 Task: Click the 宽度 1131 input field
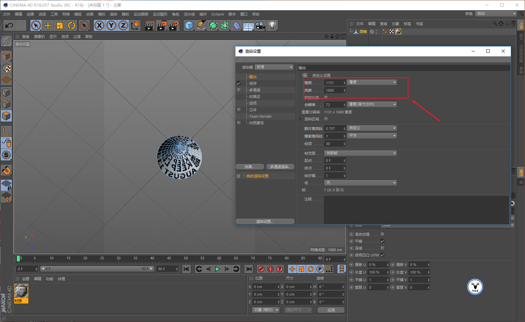tap(335, 83)
